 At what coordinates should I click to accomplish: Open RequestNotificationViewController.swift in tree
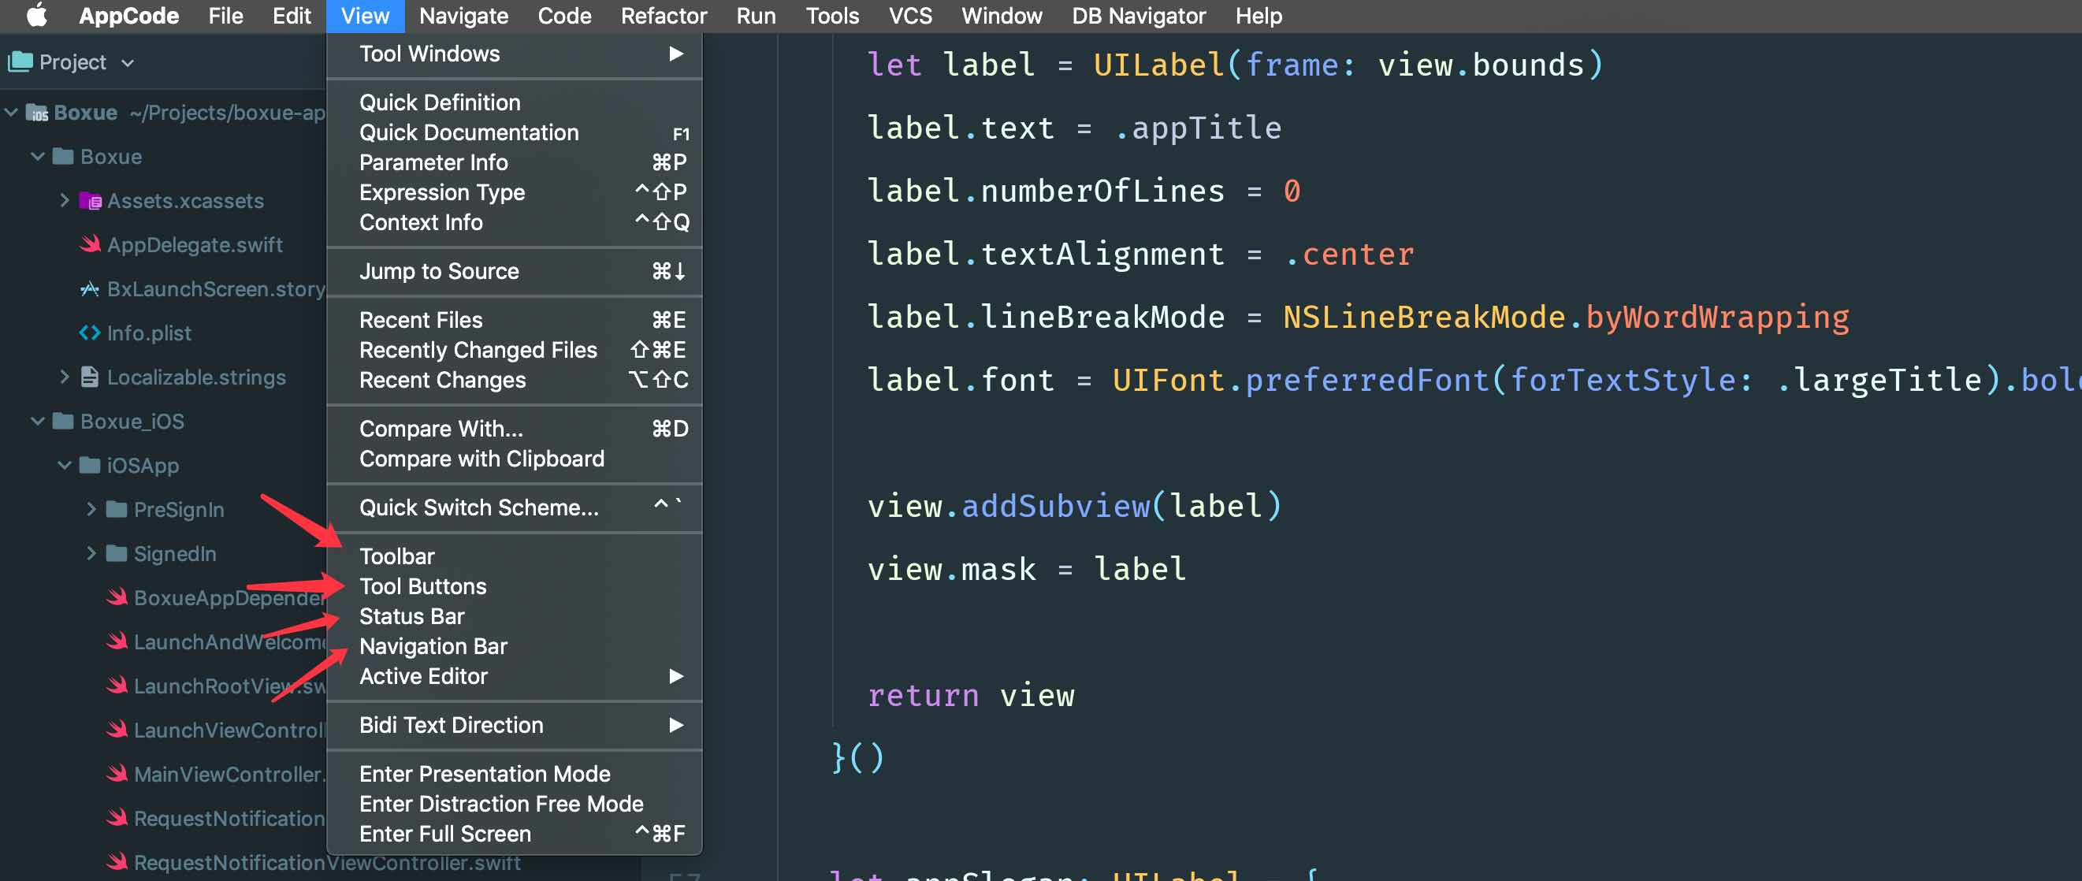326,862
